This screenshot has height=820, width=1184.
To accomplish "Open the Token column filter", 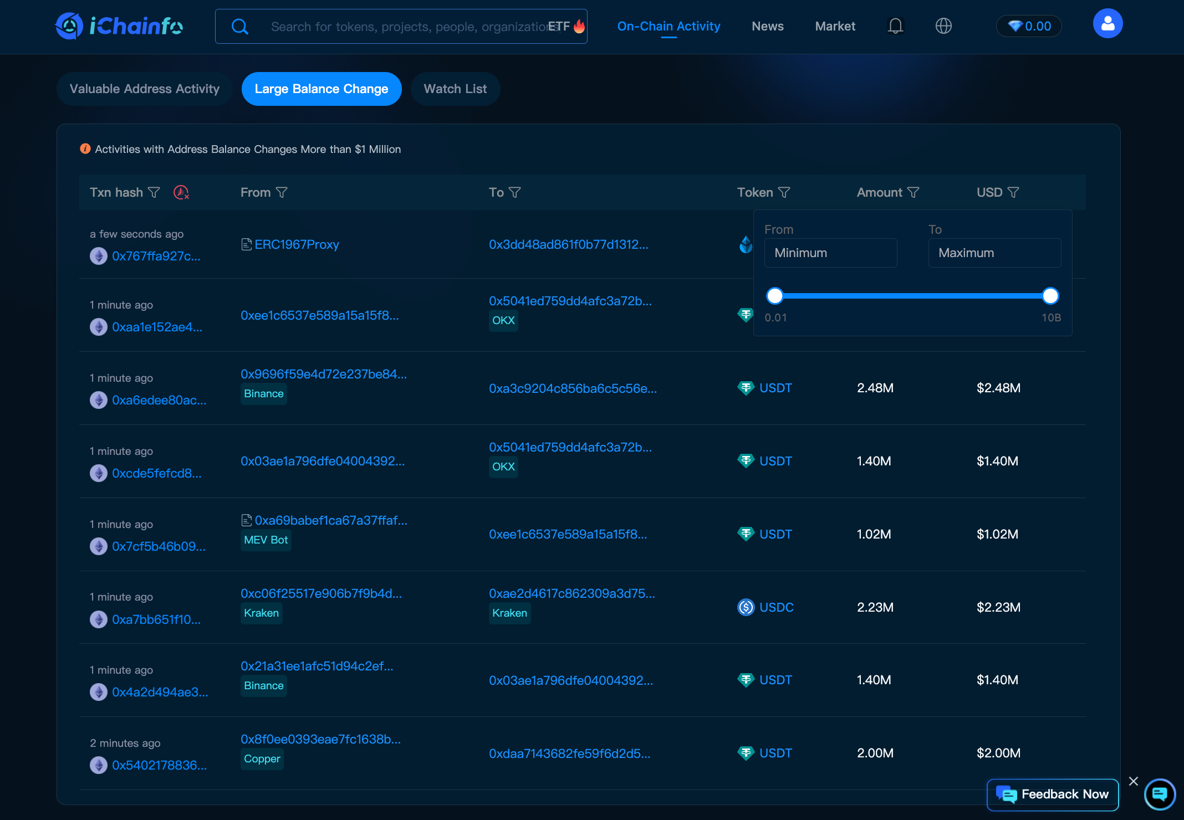I will tap(784, 192).
